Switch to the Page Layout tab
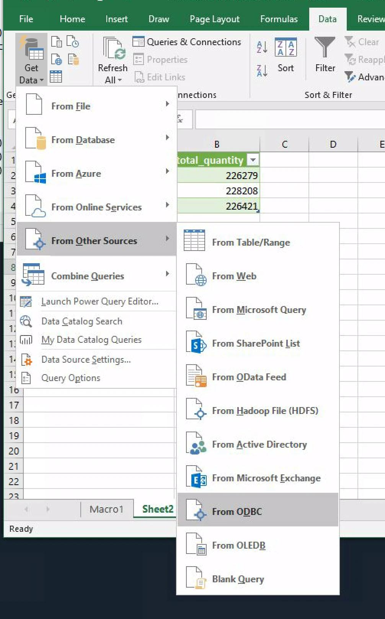Image resolution: width=385 pixels, height=619 pixels. coord(215,19)
